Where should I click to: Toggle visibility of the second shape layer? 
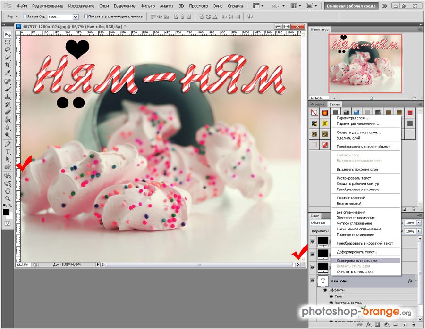[x=313, y=255]
